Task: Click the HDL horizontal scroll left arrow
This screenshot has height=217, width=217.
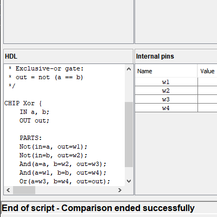Action: (8, 190)
